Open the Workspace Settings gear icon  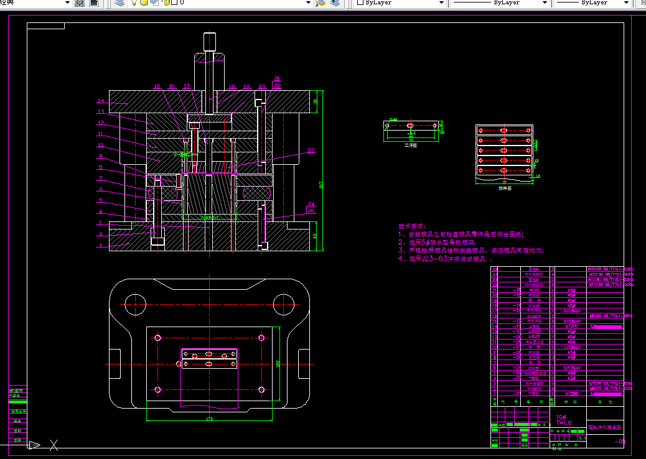click(x=80, y=3)
